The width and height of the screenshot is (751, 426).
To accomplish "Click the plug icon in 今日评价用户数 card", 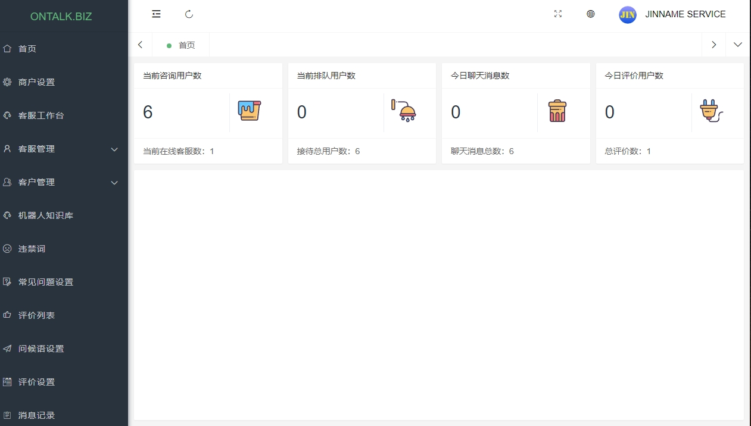I will tap(711, 111).
